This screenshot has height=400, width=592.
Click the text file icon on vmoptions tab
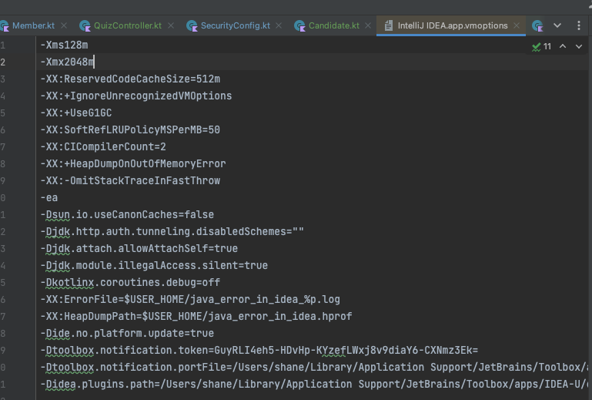[389, 25]
